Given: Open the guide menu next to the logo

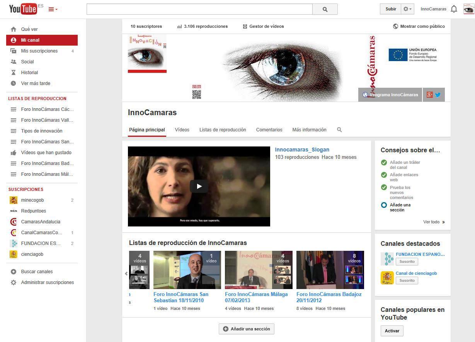Looking at the screenshot, I should 53,9.
